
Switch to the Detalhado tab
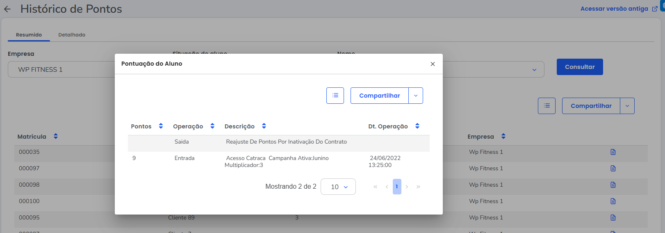[x=72, y=35]
